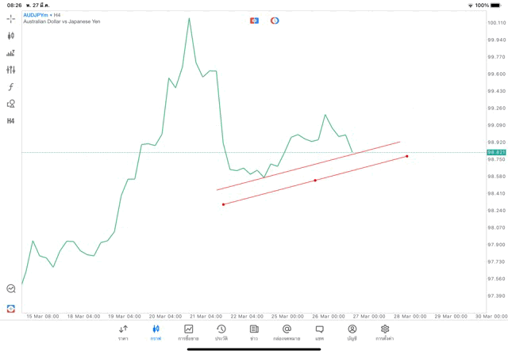Tap the chart zoom icon at lower left
Screen dimensions: 508x354
coord(10,289)
